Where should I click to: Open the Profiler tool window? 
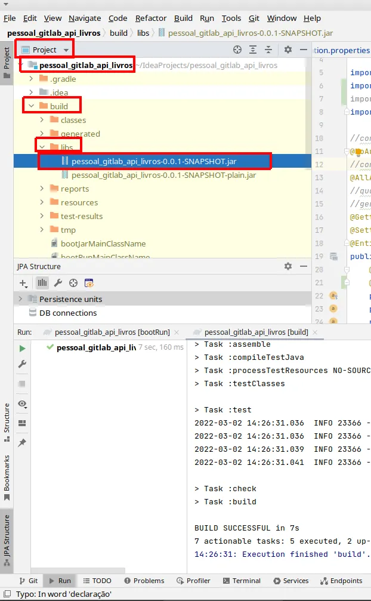(193, 581)
